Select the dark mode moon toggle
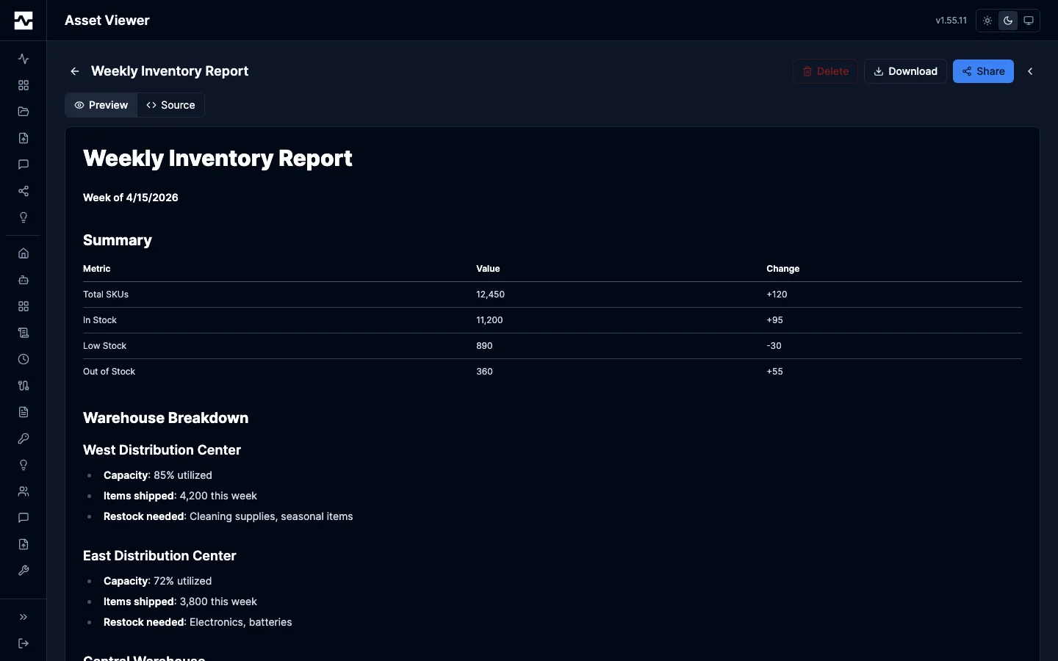 [x=1007, y=21]
